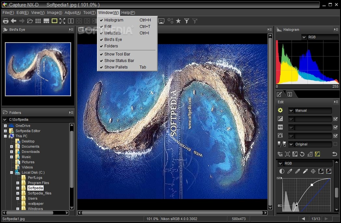This screenshot has width=341, height=223.
Task: Uncheck the exposure compensation checkbox
Action: [335, 119]
